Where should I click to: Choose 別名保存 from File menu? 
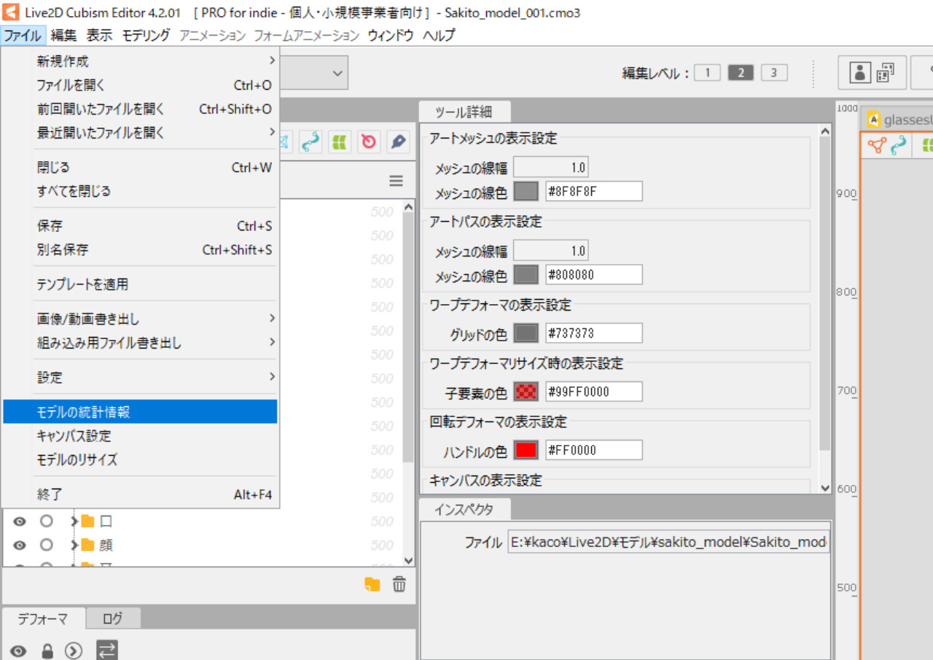pos(140,250)
